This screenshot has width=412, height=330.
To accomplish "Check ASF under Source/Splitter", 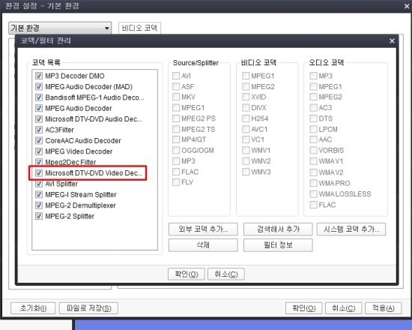I will coord(176,86).
